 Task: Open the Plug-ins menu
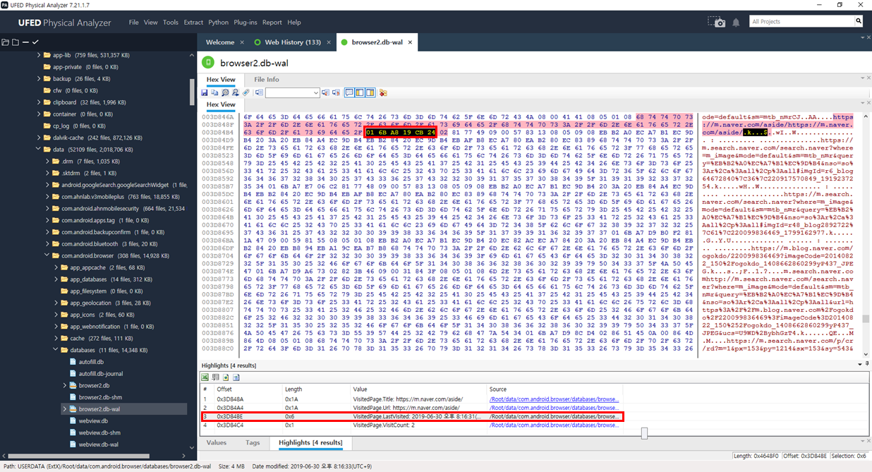[246, 23]
